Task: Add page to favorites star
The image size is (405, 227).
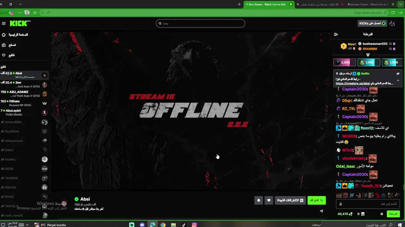Action: 42,13
